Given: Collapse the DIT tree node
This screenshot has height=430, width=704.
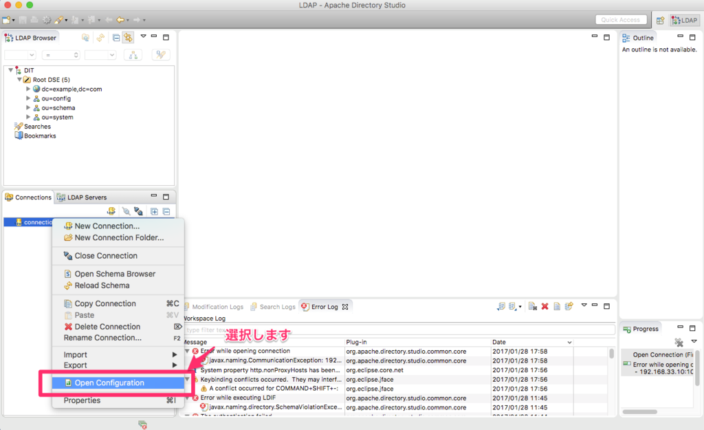Looking at the screenshot, I should click(11, 70).
